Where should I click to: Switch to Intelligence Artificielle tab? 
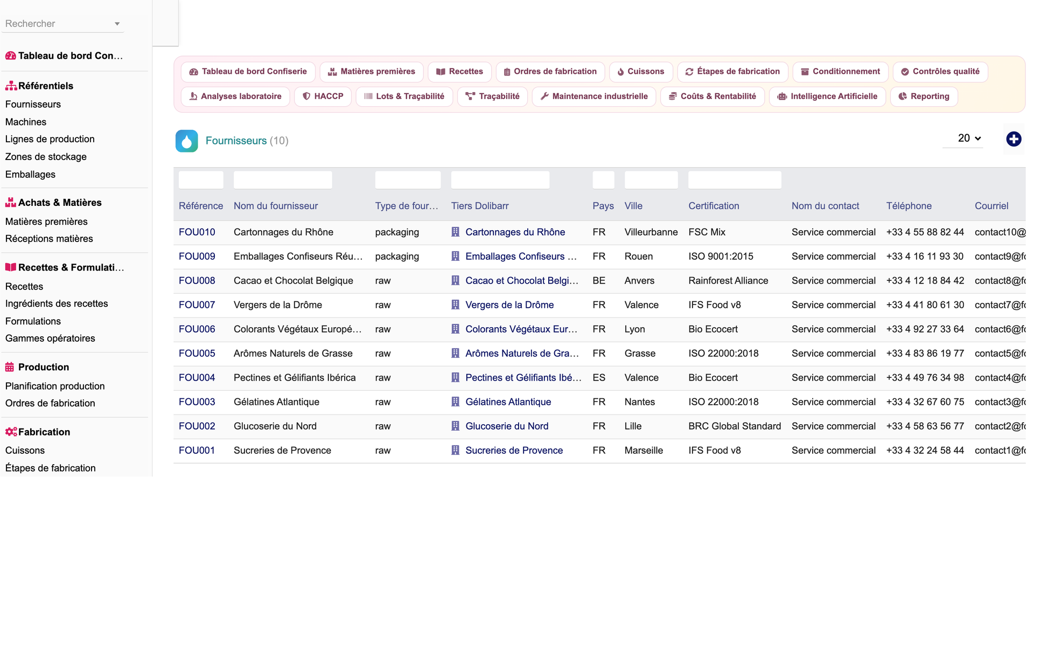827,96
